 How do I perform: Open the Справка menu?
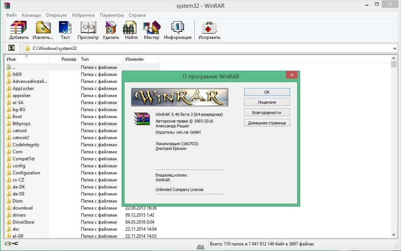tap(137, 15)
